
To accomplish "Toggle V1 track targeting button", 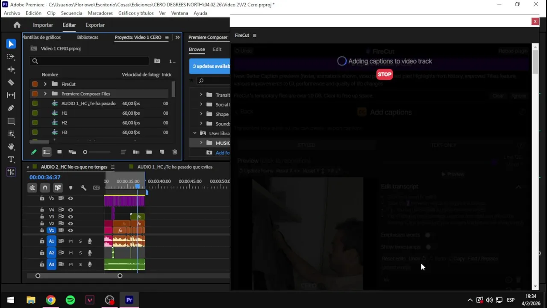I will (51, 230).
